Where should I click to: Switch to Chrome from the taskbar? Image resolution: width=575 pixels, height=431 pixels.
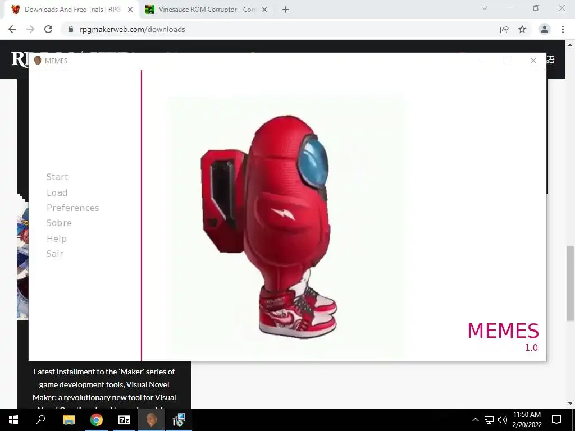(97, 420)
